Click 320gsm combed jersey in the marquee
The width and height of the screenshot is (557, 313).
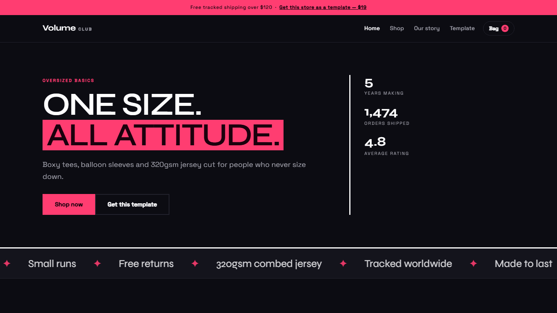[269, 264]
